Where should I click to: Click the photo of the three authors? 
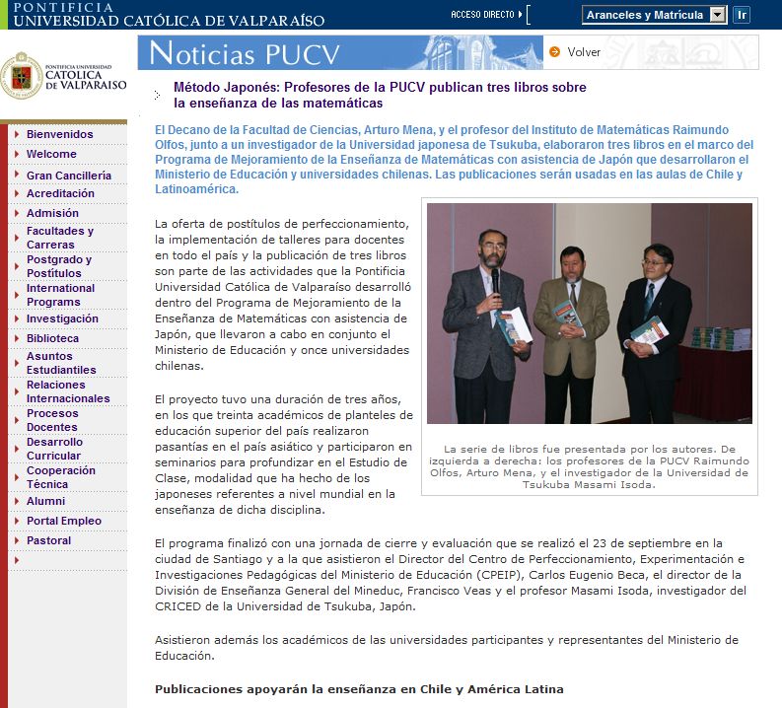coord(590,314)
